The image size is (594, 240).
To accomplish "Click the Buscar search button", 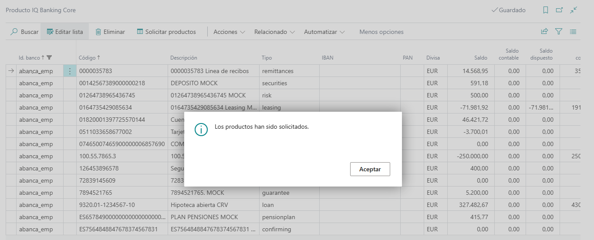I will coord(24,32).
